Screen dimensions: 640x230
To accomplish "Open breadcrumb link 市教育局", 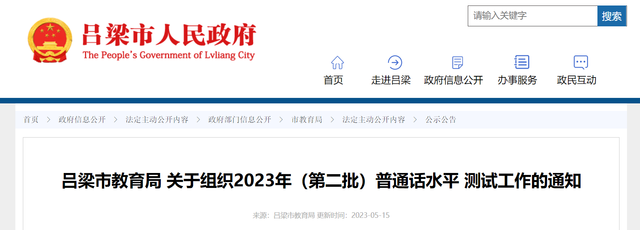I will pos(307,120).
